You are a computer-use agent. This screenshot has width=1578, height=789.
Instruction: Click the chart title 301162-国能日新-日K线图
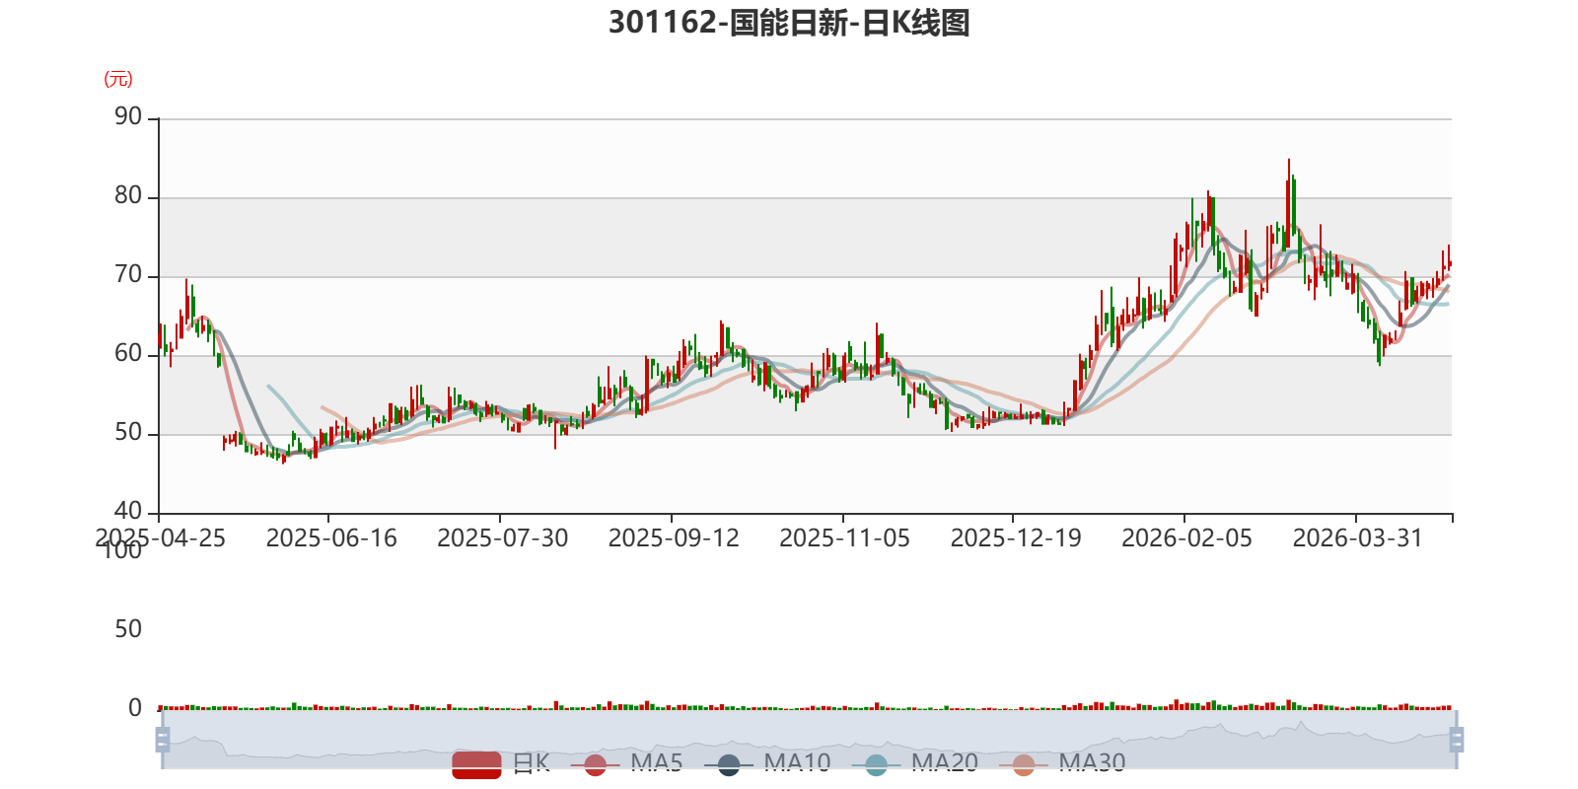pos(789,22)
